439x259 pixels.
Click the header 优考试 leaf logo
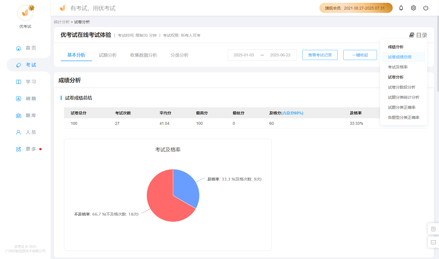63,8
